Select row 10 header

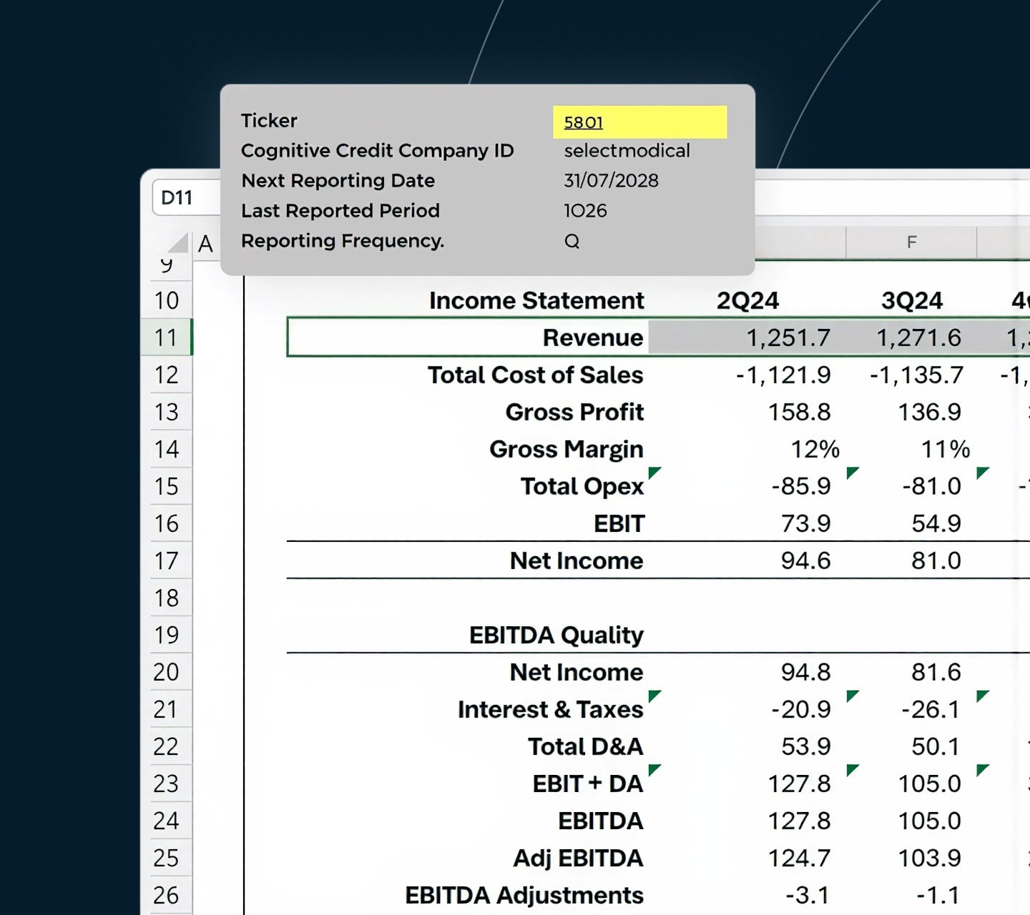167,300
